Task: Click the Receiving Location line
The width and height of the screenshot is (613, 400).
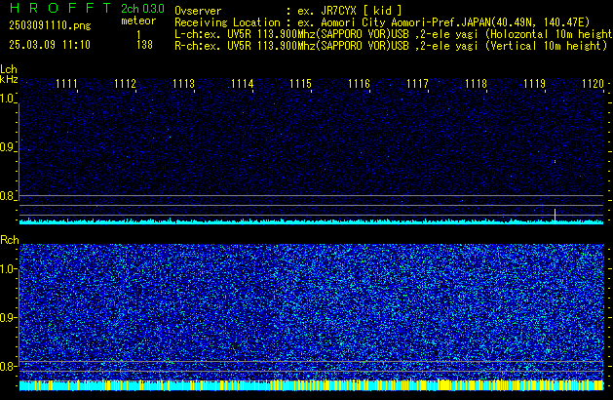Action: pyautogui.click(x=382, y=22)
